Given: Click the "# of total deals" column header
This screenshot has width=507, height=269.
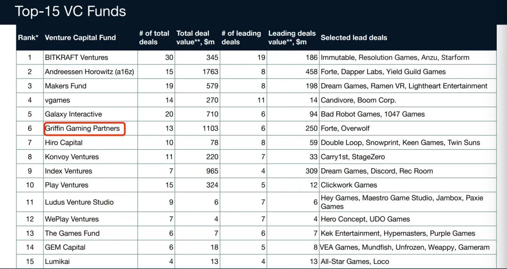Looking at the screenshot, I should click(x=154, y=38).
